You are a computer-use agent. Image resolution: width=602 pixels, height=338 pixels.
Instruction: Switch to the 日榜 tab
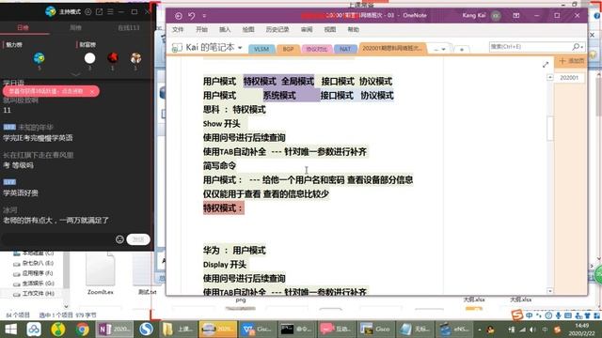tap(23, 27)
